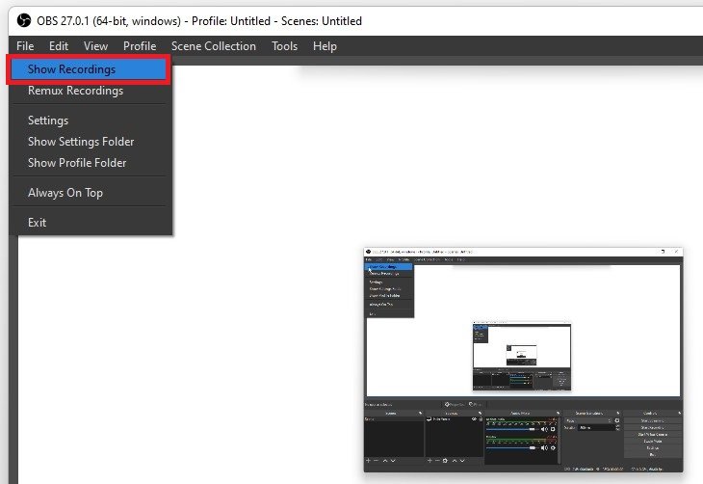
Task: Click the fourth Controls dock button in previewed OBS
Action: [653, 441]
